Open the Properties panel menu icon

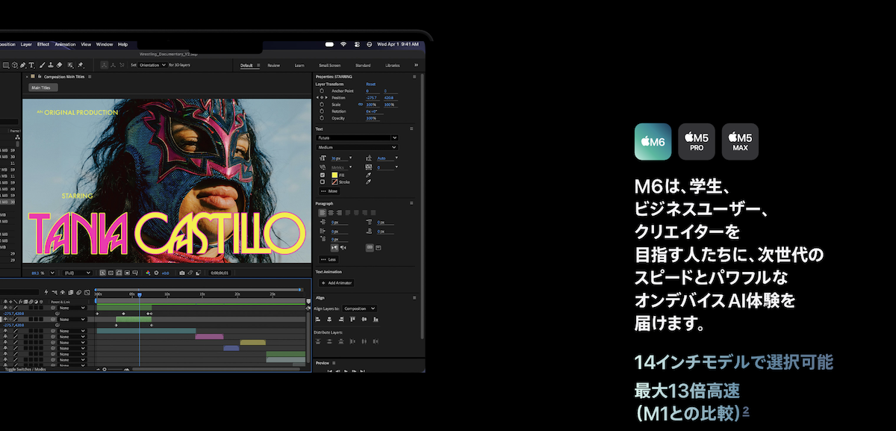click(x=414, y=76)
